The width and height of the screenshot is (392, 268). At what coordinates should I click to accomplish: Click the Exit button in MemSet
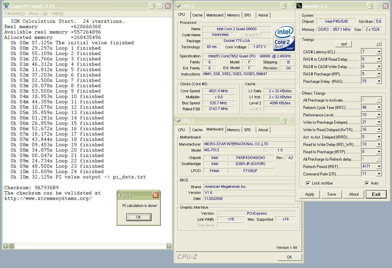(376, 194)
